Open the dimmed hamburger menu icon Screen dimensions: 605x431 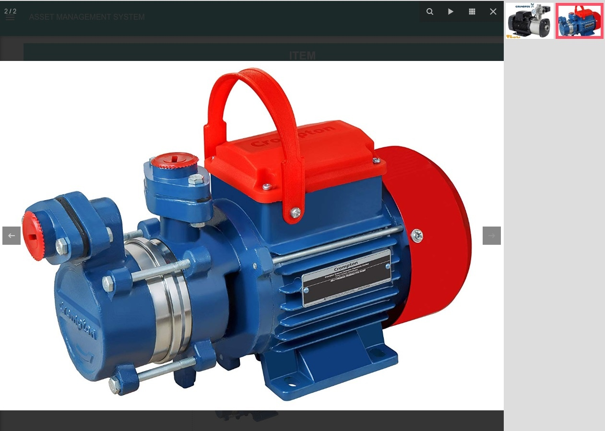10,17
